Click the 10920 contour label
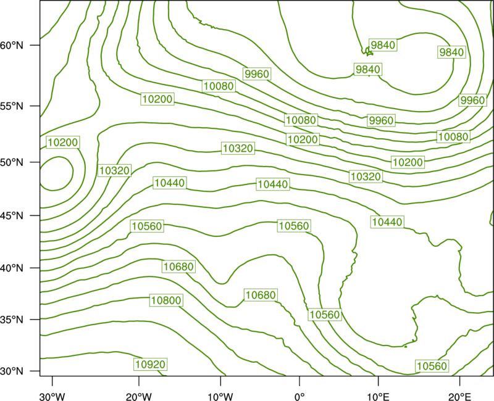The image size is (494, 401). [150, 364]
